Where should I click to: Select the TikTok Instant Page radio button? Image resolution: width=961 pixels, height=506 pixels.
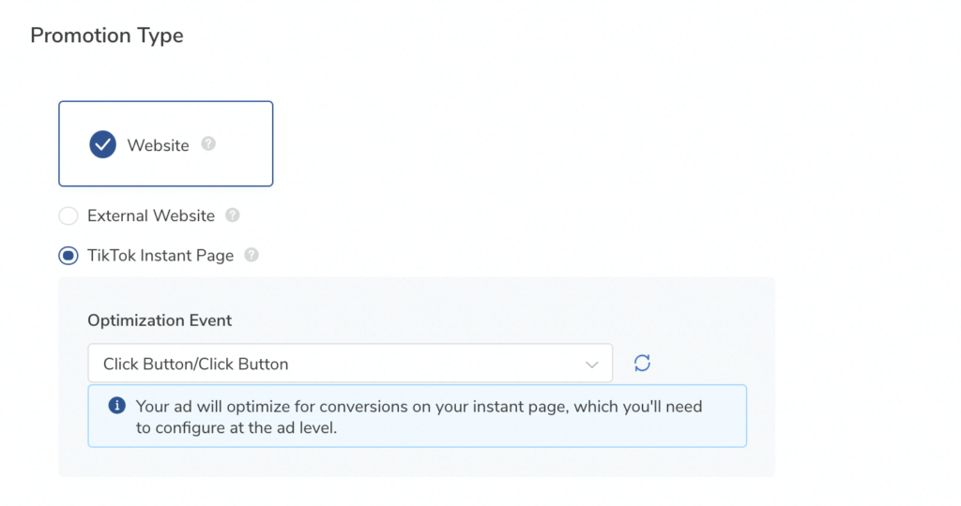68,256
